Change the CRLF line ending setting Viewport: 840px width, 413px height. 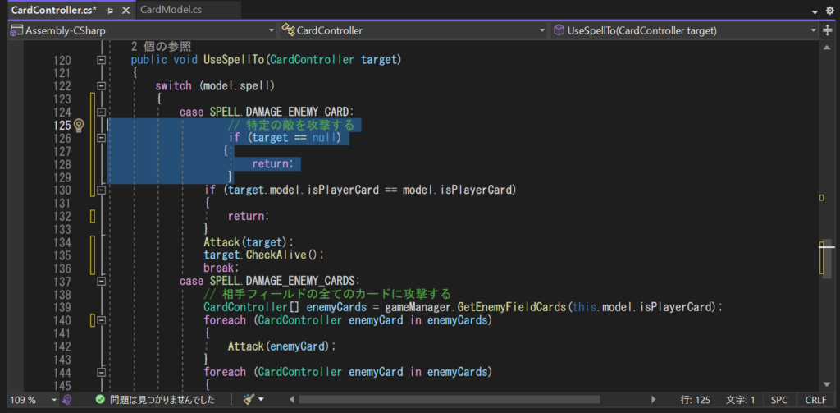pyautogui.click(x=815, y=400)
